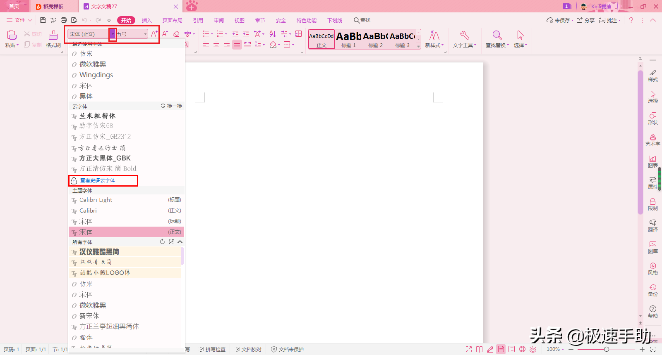
Task: Click the 分享 (Share) button
Action: [x=585, y=20]
